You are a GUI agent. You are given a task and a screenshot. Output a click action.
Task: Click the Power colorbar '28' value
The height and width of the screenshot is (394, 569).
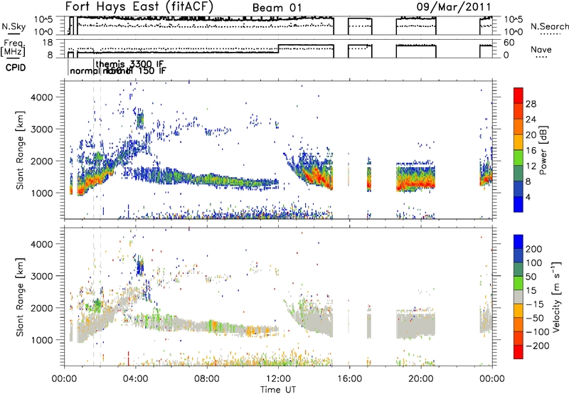531,104
